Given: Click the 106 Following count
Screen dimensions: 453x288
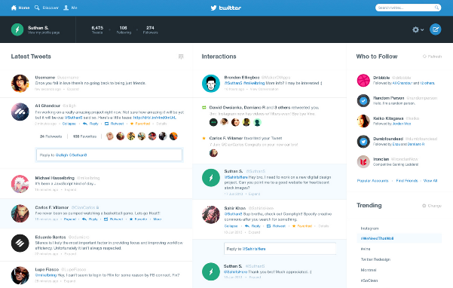Looking at the screenshot, I should click(x=124, y=29).
